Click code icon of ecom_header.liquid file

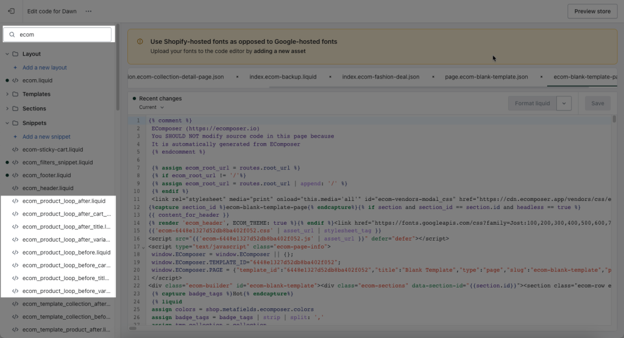point(15,188)
